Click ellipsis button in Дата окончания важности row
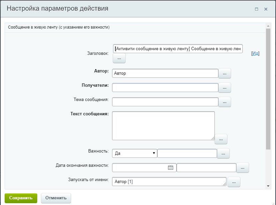 coord(242,168)
